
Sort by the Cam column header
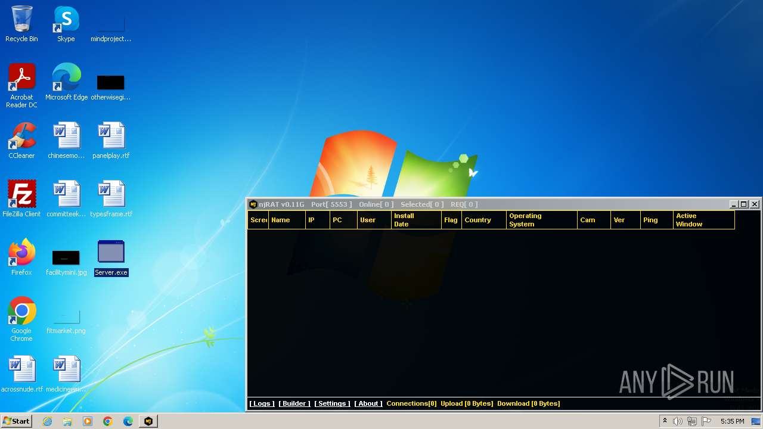(594, 220)
